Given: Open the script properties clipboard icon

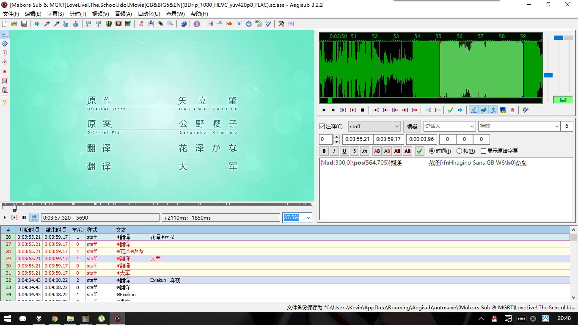Looking at the screenshot, I should (x=151, y=24).
